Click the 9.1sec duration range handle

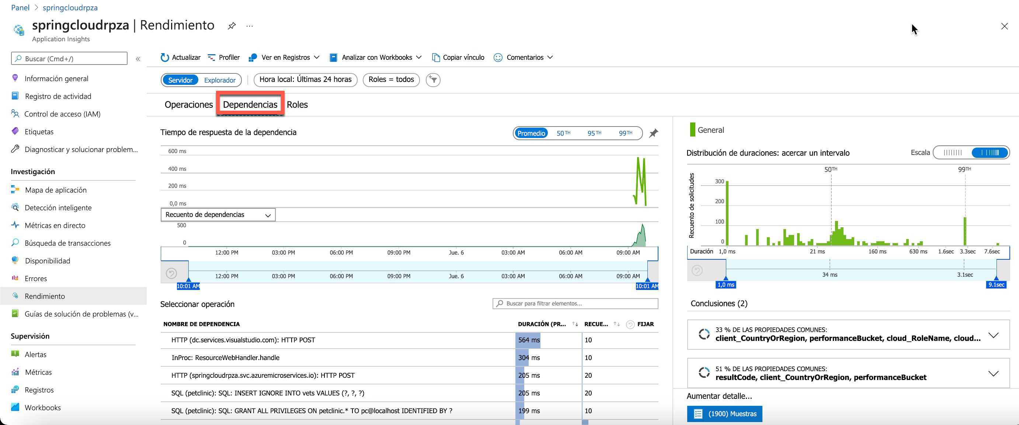pyautogui.click(x=996, y=284)
